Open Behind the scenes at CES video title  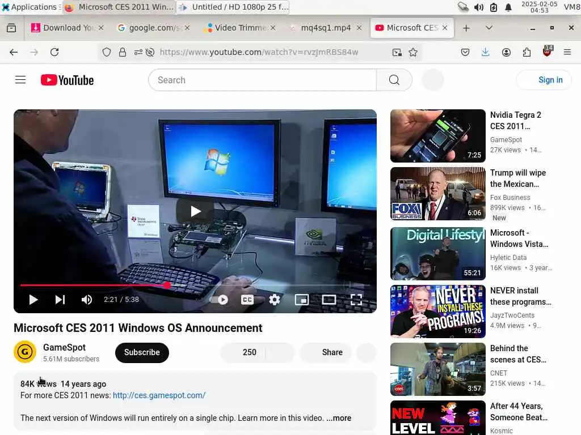(x=518, y=354)
